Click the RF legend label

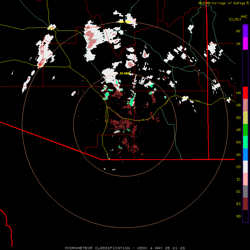238,31
